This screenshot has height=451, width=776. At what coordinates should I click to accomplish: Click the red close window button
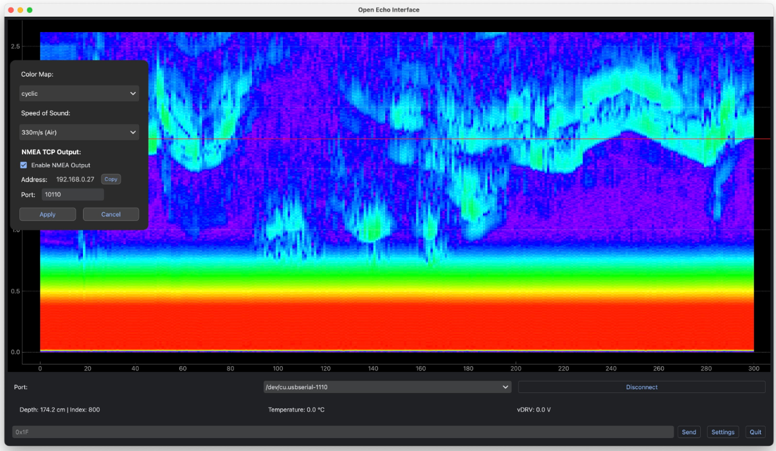(11, 10)
